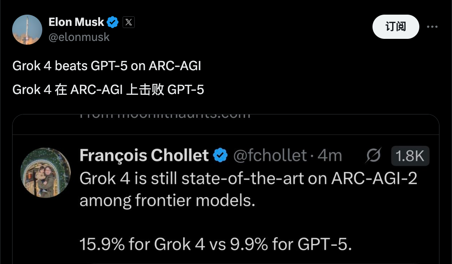Click the blue verified badge beside Elon Musk
This screenshot has width=452, height=264.
tap(113, 22)
